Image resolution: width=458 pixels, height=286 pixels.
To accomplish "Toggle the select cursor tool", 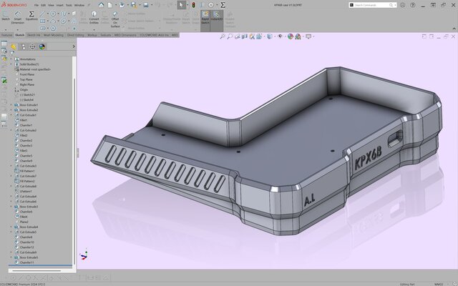I will tap(182, 5).
